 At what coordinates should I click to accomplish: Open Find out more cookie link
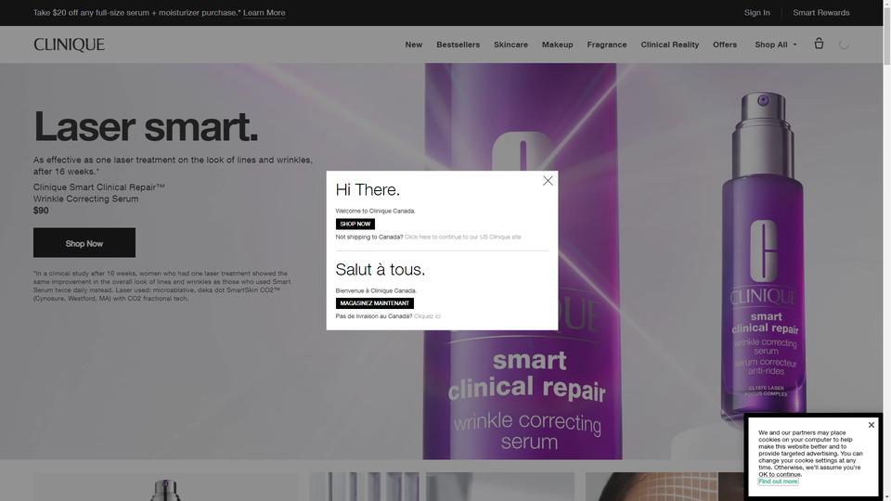(778, 482)
